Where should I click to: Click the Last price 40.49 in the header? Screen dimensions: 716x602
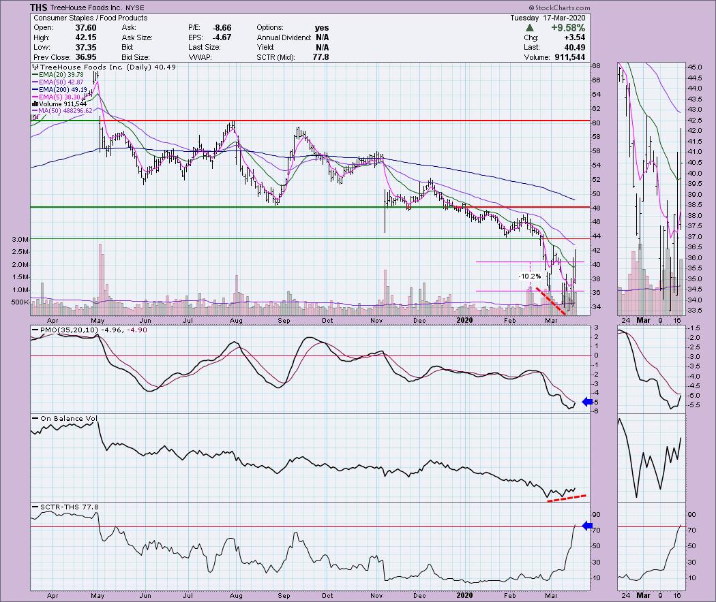point(574,47)
